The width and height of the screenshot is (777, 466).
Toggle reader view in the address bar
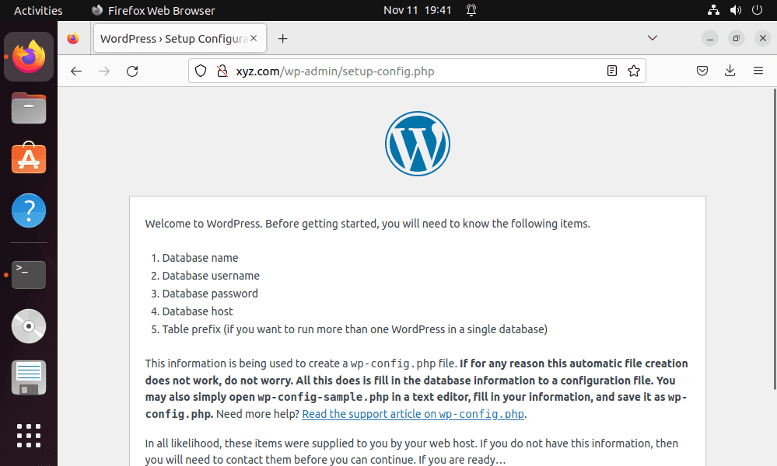coord(612,71)
